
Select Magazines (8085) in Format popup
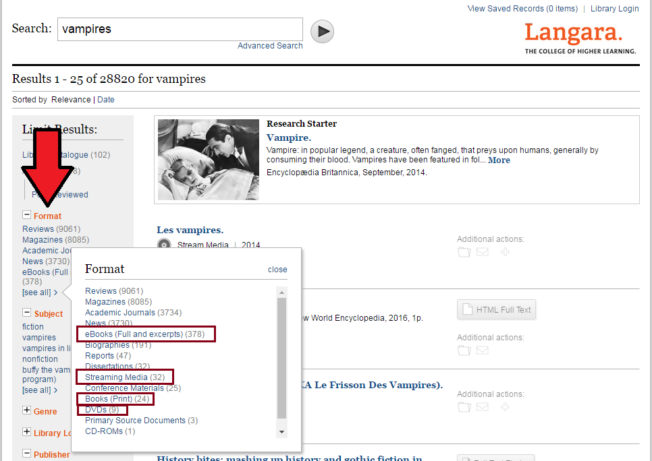point(119,302)
